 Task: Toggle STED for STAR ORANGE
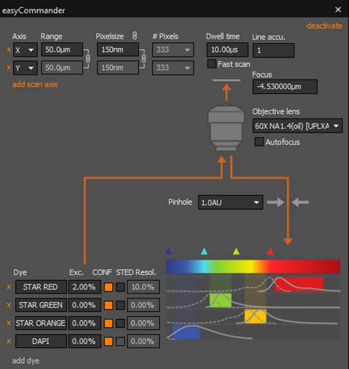(x=120, y=323)
